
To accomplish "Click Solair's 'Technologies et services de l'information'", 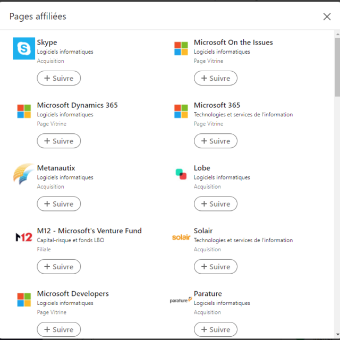I will point(243,240).
